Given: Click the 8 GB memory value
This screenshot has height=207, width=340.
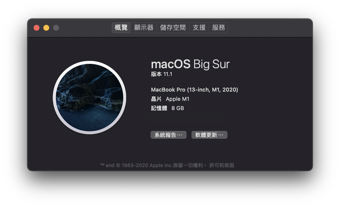Looking at the screenshot, I should click(x=178, y=108).
